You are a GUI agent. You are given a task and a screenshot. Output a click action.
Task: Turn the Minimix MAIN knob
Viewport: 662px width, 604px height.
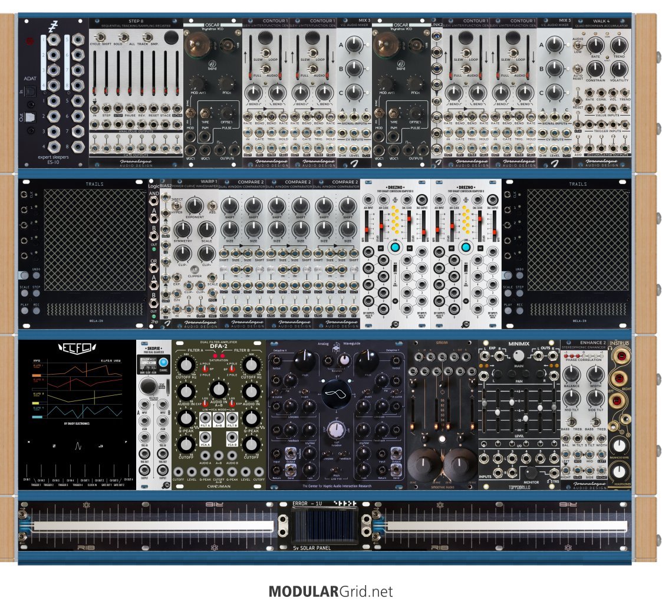click(x=519, y=356)
